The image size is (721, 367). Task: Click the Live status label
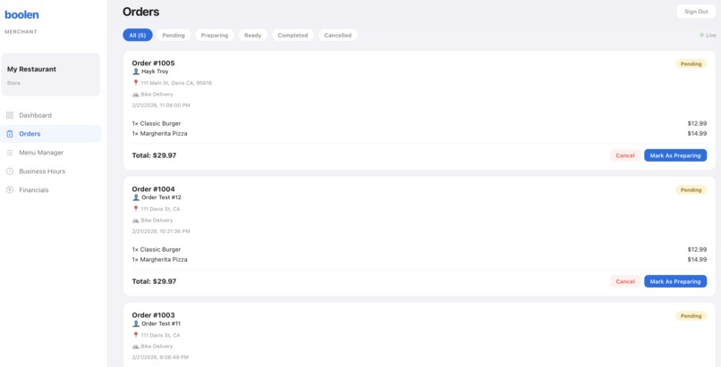[711, 36]
